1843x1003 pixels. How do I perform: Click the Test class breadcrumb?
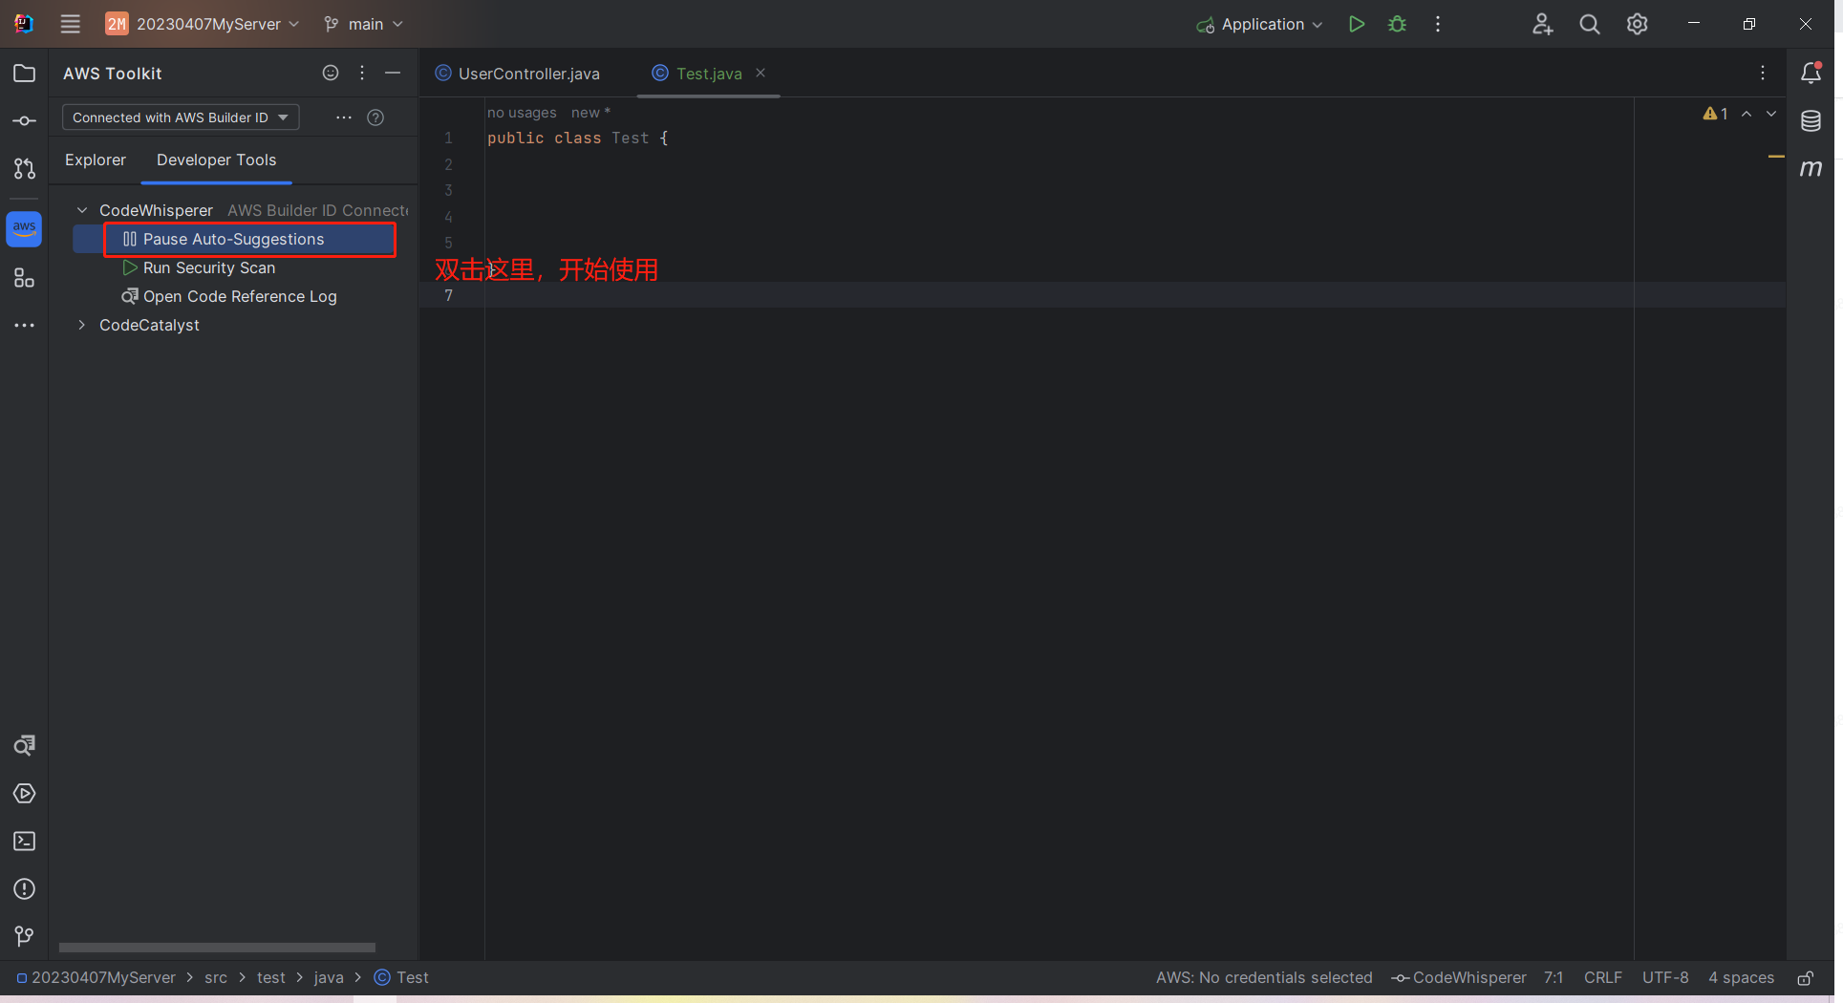pos(401,978)
